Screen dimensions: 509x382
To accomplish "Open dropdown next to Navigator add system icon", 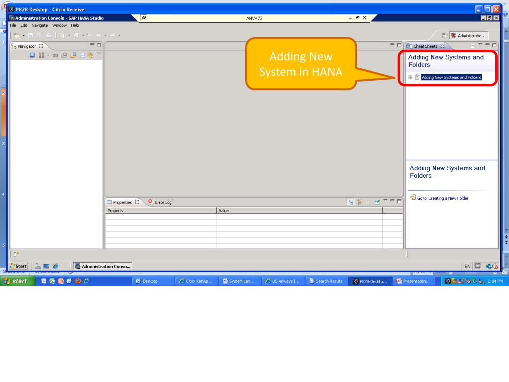I will click(48, 55).
